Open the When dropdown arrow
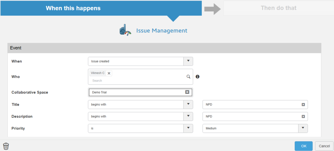The width and height of the screenshot is (334, 151). coord(188,61)
